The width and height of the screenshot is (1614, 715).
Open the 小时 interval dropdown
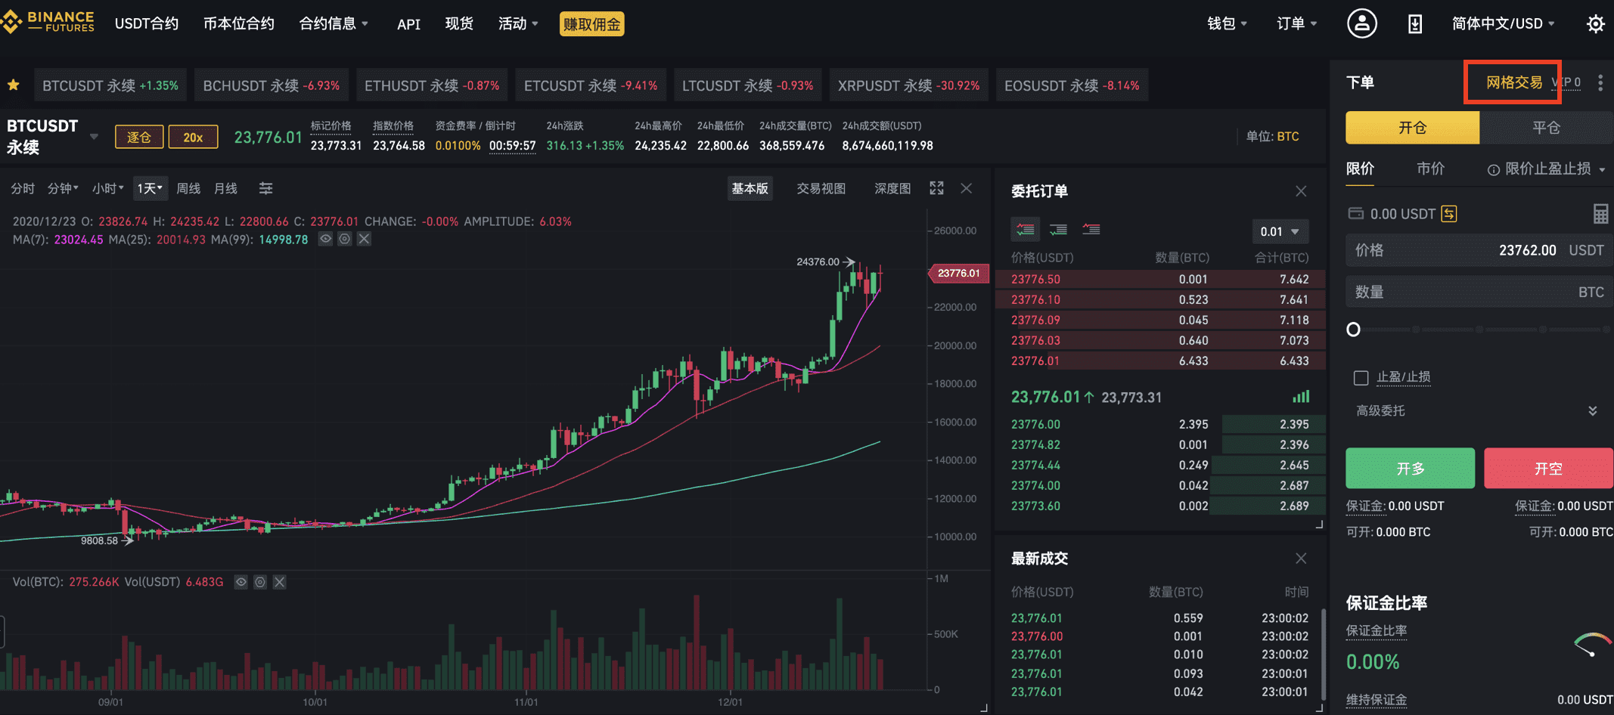[x=107, y=188]
